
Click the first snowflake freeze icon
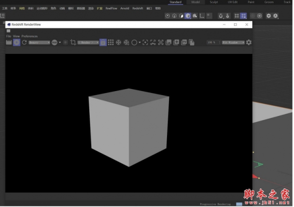(x=118, y=43)
